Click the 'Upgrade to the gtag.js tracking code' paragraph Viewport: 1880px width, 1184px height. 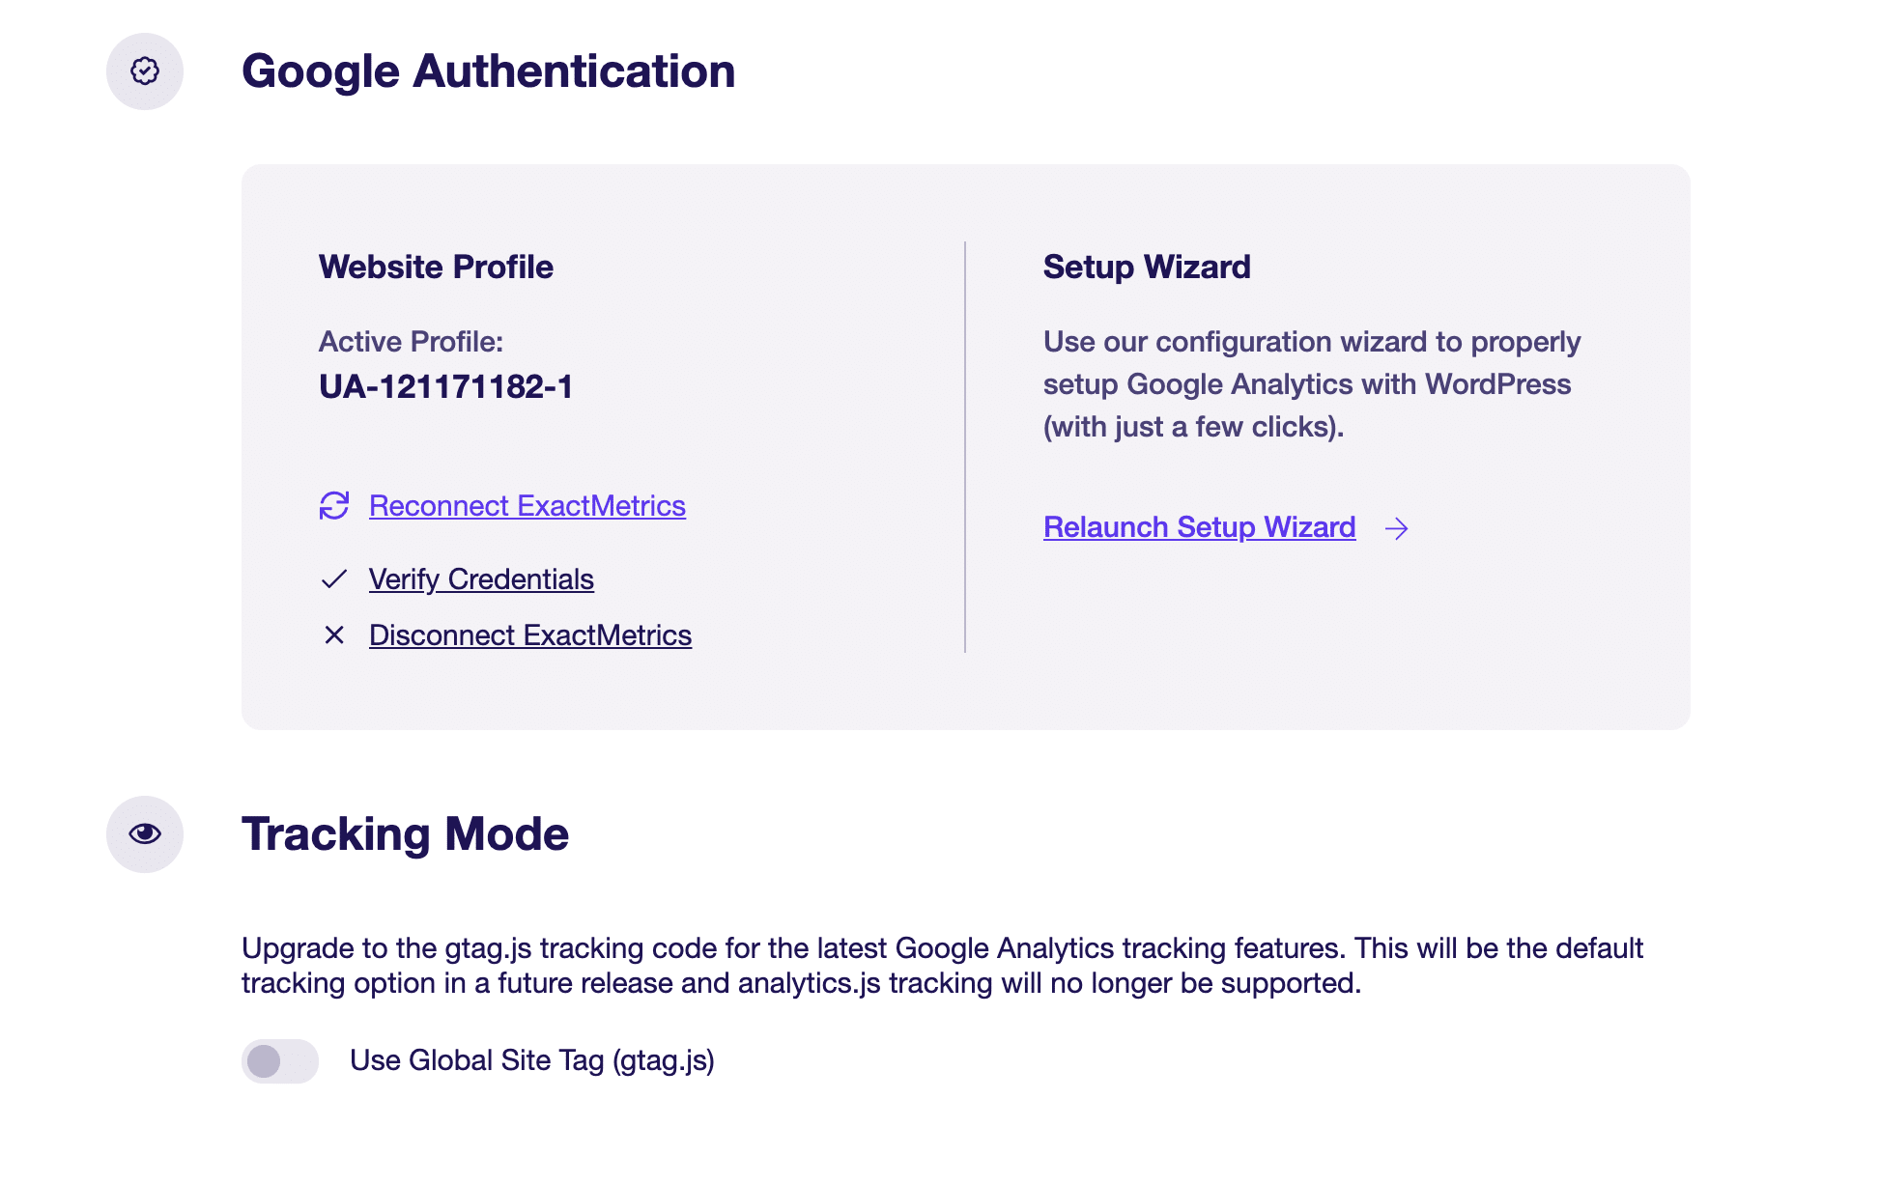click(942, 966)
